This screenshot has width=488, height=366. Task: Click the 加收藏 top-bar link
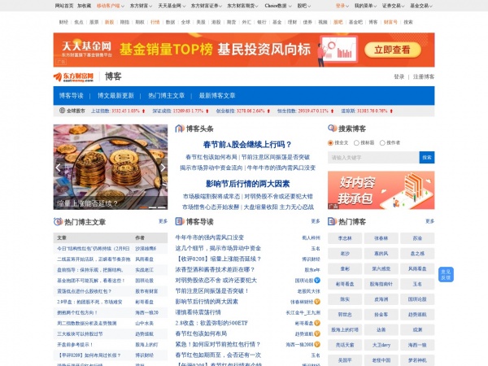click(x=85, y=6)
